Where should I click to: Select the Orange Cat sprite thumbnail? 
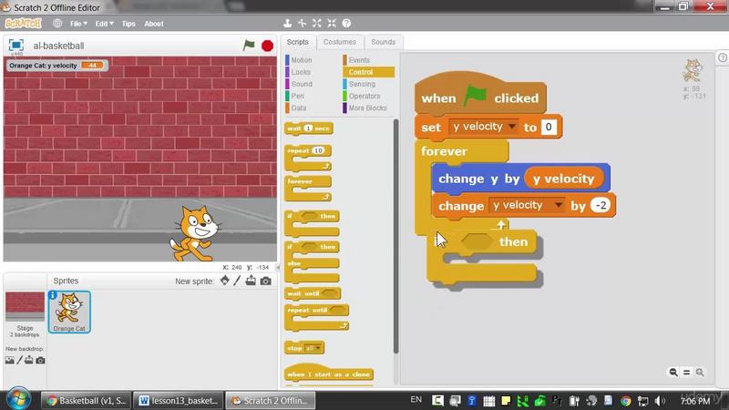(x=69, y=312)
